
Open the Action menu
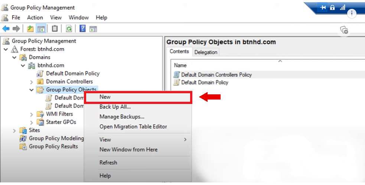(x=35, y=18)
